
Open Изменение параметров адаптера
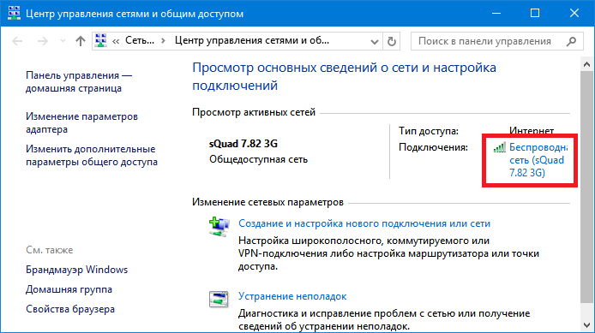coord(82,122)
